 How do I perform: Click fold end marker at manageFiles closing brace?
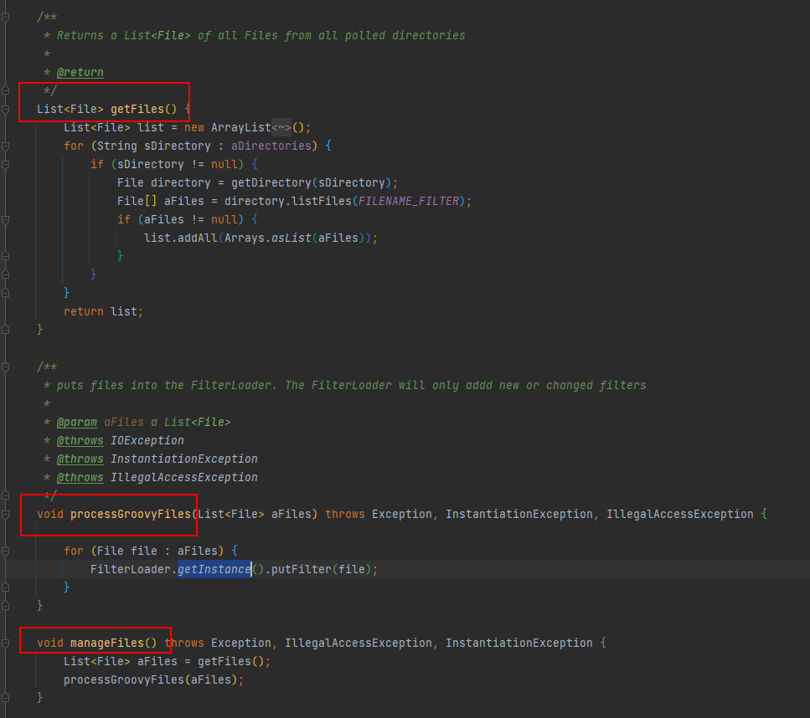5,698
